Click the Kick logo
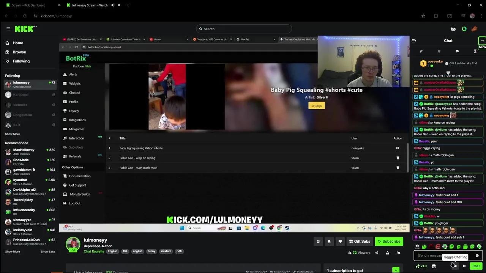This screenshot has height=273, width=486. 26,29
